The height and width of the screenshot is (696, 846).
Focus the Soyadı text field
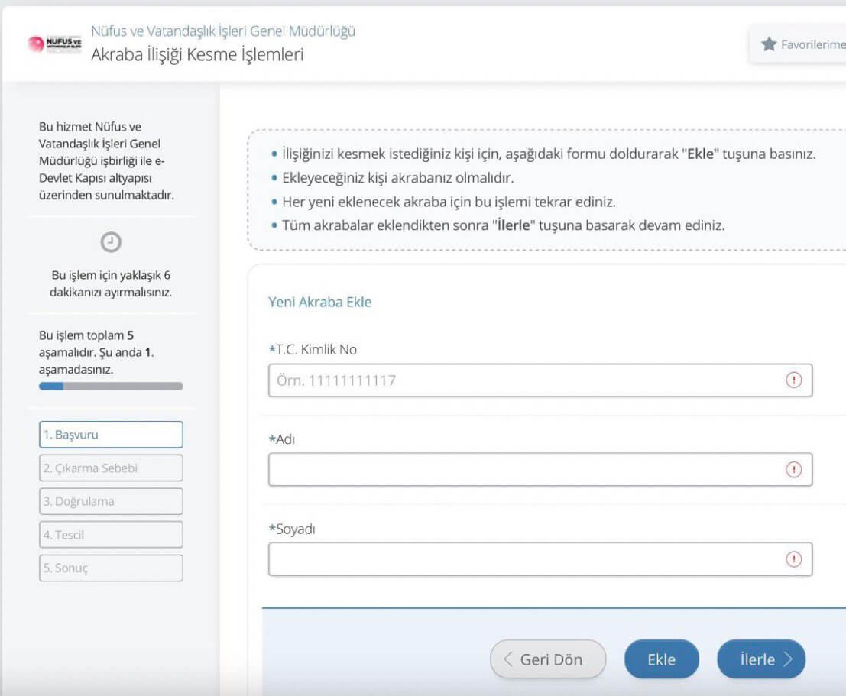pos(527,559)
